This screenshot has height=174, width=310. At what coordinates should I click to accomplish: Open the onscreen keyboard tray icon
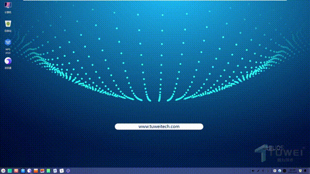[275, 171]
